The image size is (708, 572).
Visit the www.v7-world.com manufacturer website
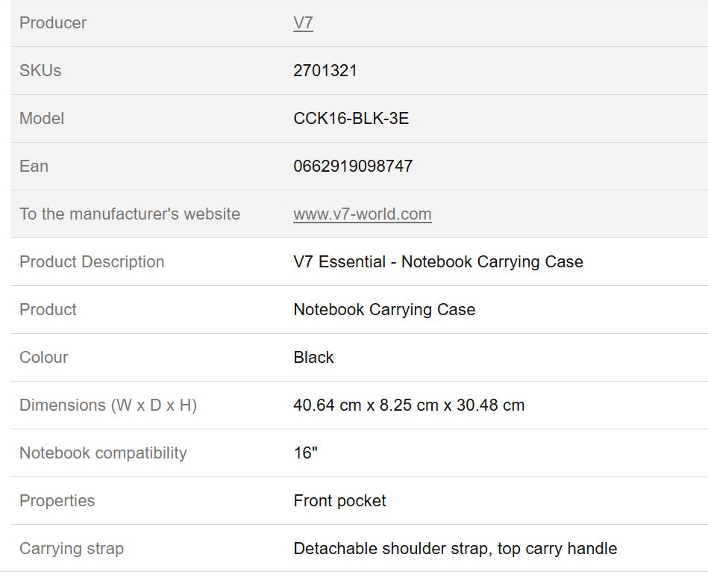(x=362, y=214)
